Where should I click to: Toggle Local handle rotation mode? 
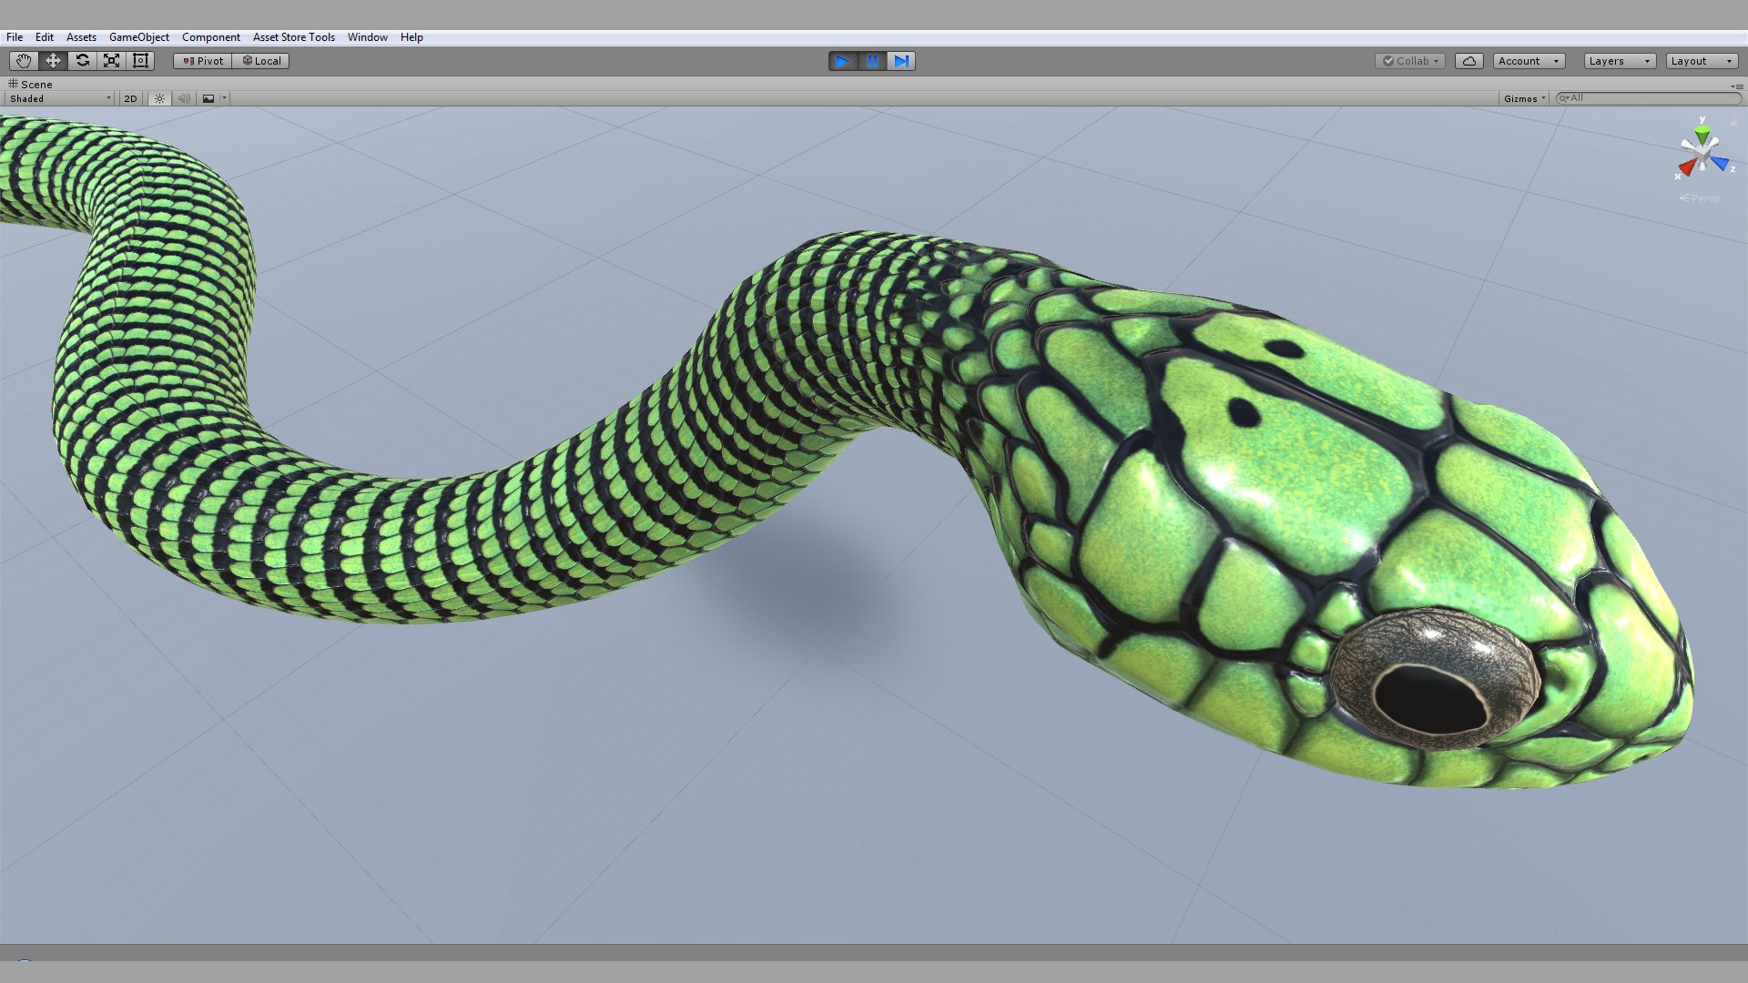261,61
